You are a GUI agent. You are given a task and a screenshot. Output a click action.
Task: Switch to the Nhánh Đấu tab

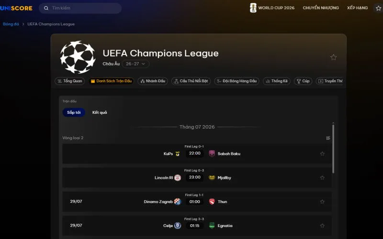point(153,81)
